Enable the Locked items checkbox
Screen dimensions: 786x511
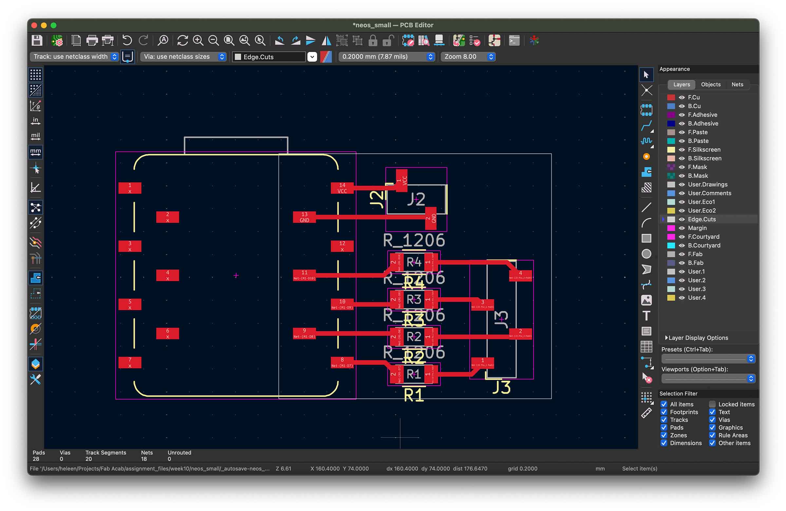(x=712, y=404)
